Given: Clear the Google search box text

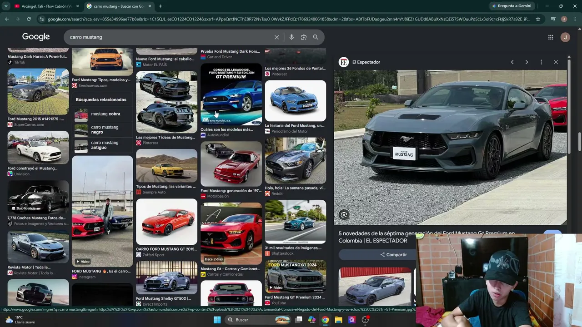Looking at the screenshot, I should [276, 37].
